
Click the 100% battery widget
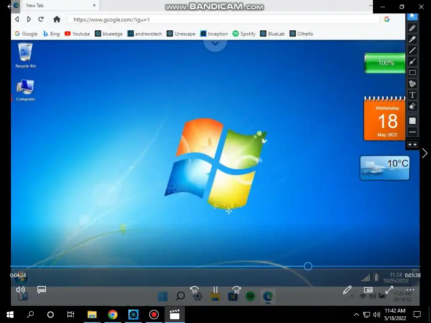click(x=385, y=63)
